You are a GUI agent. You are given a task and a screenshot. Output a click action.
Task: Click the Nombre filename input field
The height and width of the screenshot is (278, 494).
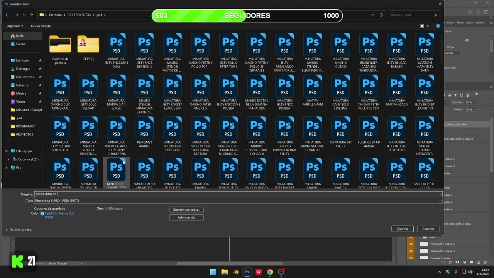236,194
